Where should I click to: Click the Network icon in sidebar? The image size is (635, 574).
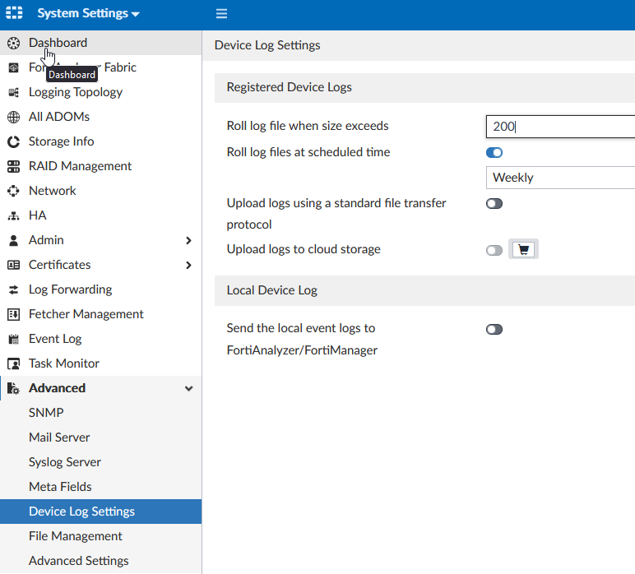[13, 191]
